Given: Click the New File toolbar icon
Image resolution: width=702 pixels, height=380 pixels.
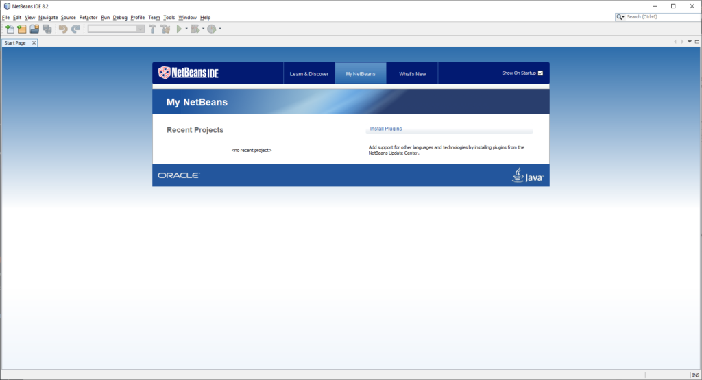Looking at the screenshot, I should pos(10,29).
